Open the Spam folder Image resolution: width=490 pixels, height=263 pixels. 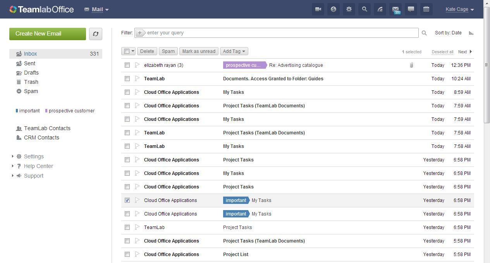tap(31, 91)
